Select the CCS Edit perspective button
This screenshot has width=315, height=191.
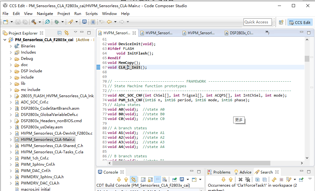(x=300, y=22)
